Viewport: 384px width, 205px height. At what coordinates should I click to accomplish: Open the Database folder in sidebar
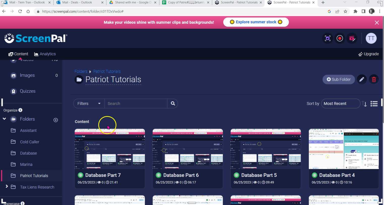(28, 153)
